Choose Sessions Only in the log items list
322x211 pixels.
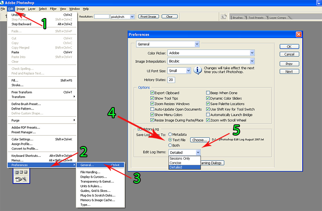[x=184, y=158]
